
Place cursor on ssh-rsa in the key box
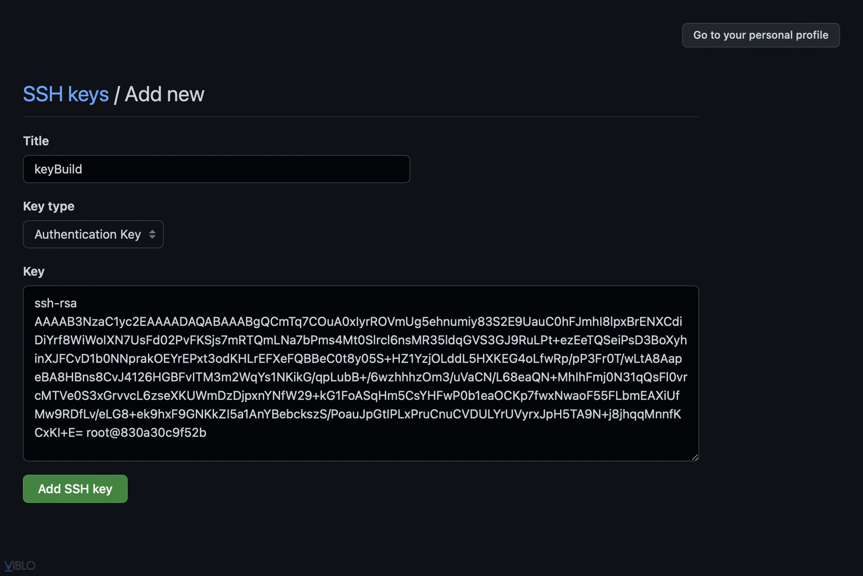click(55, 303)
